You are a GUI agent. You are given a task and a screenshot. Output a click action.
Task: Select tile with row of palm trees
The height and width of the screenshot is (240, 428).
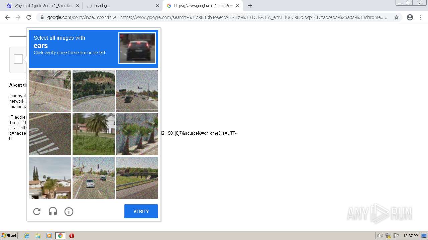(137, 134)
